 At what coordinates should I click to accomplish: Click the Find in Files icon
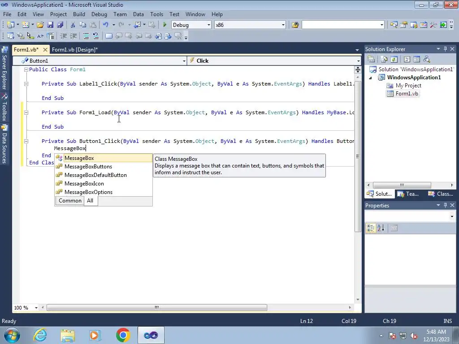tap(295, 25)
